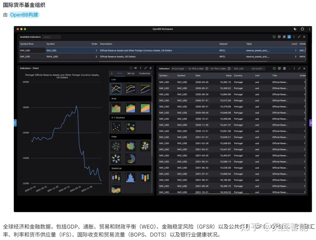The width and height of the screenshot is (316, 240).
Task: Select the Scatter plot chart type
Action: [116, 127]
